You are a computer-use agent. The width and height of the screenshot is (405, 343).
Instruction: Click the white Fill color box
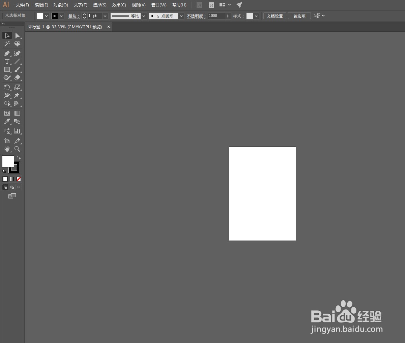pyautogui.click(x=8, y=161)
